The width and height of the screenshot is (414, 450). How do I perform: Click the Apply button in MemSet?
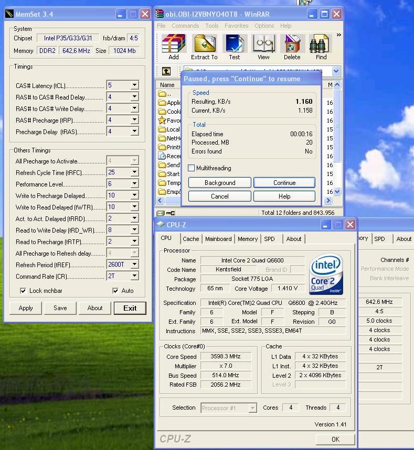click(26, 308)
